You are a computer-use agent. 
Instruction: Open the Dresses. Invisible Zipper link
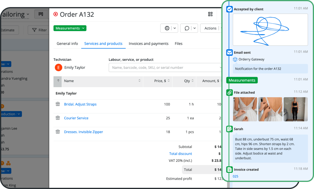click(84, 132)
